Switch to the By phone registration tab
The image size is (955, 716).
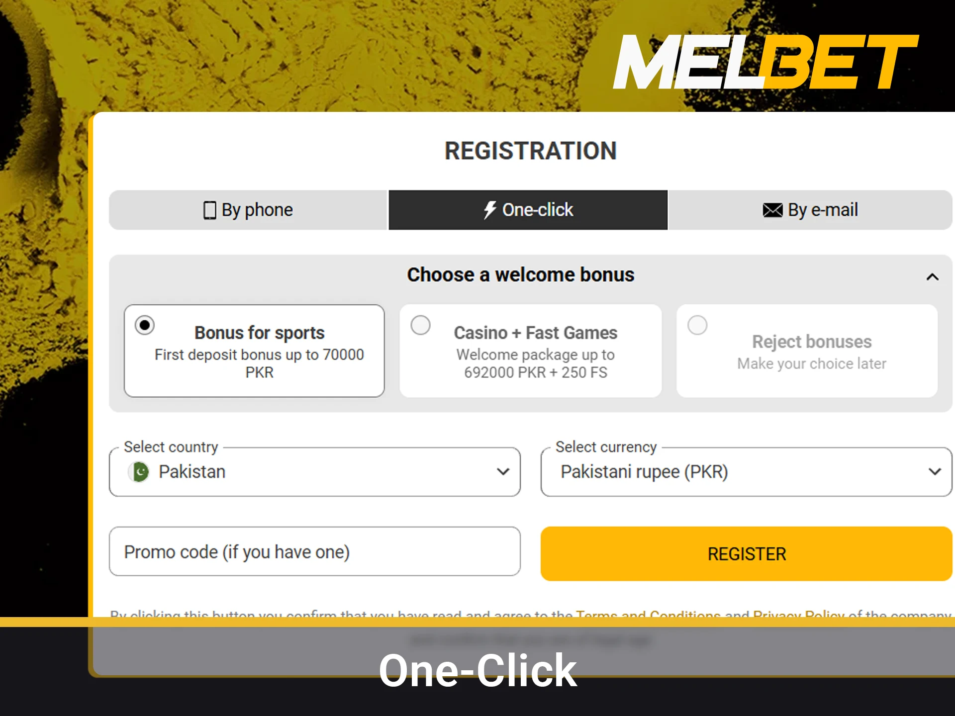tap(248, 210)
